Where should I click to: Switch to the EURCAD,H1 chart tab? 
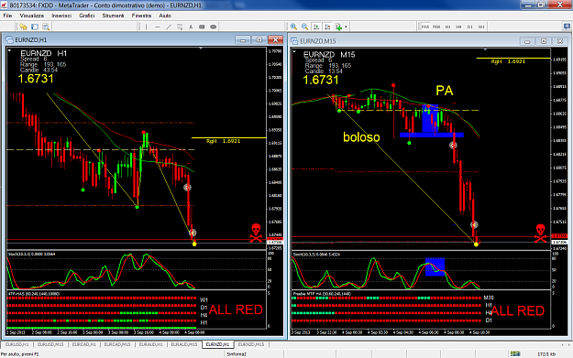click(x=83, y=344)
